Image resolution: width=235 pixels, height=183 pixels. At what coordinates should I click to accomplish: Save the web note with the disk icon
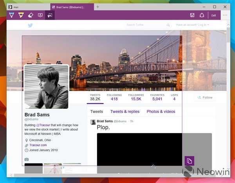point(192,15)
